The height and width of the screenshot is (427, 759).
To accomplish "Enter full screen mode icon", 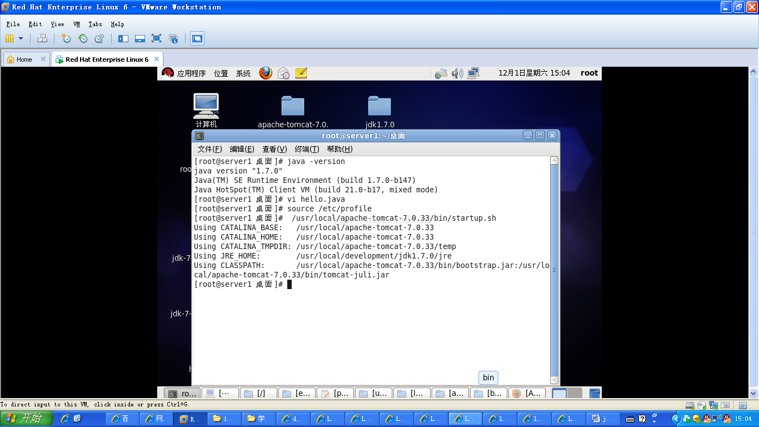I will pos(157,38).
